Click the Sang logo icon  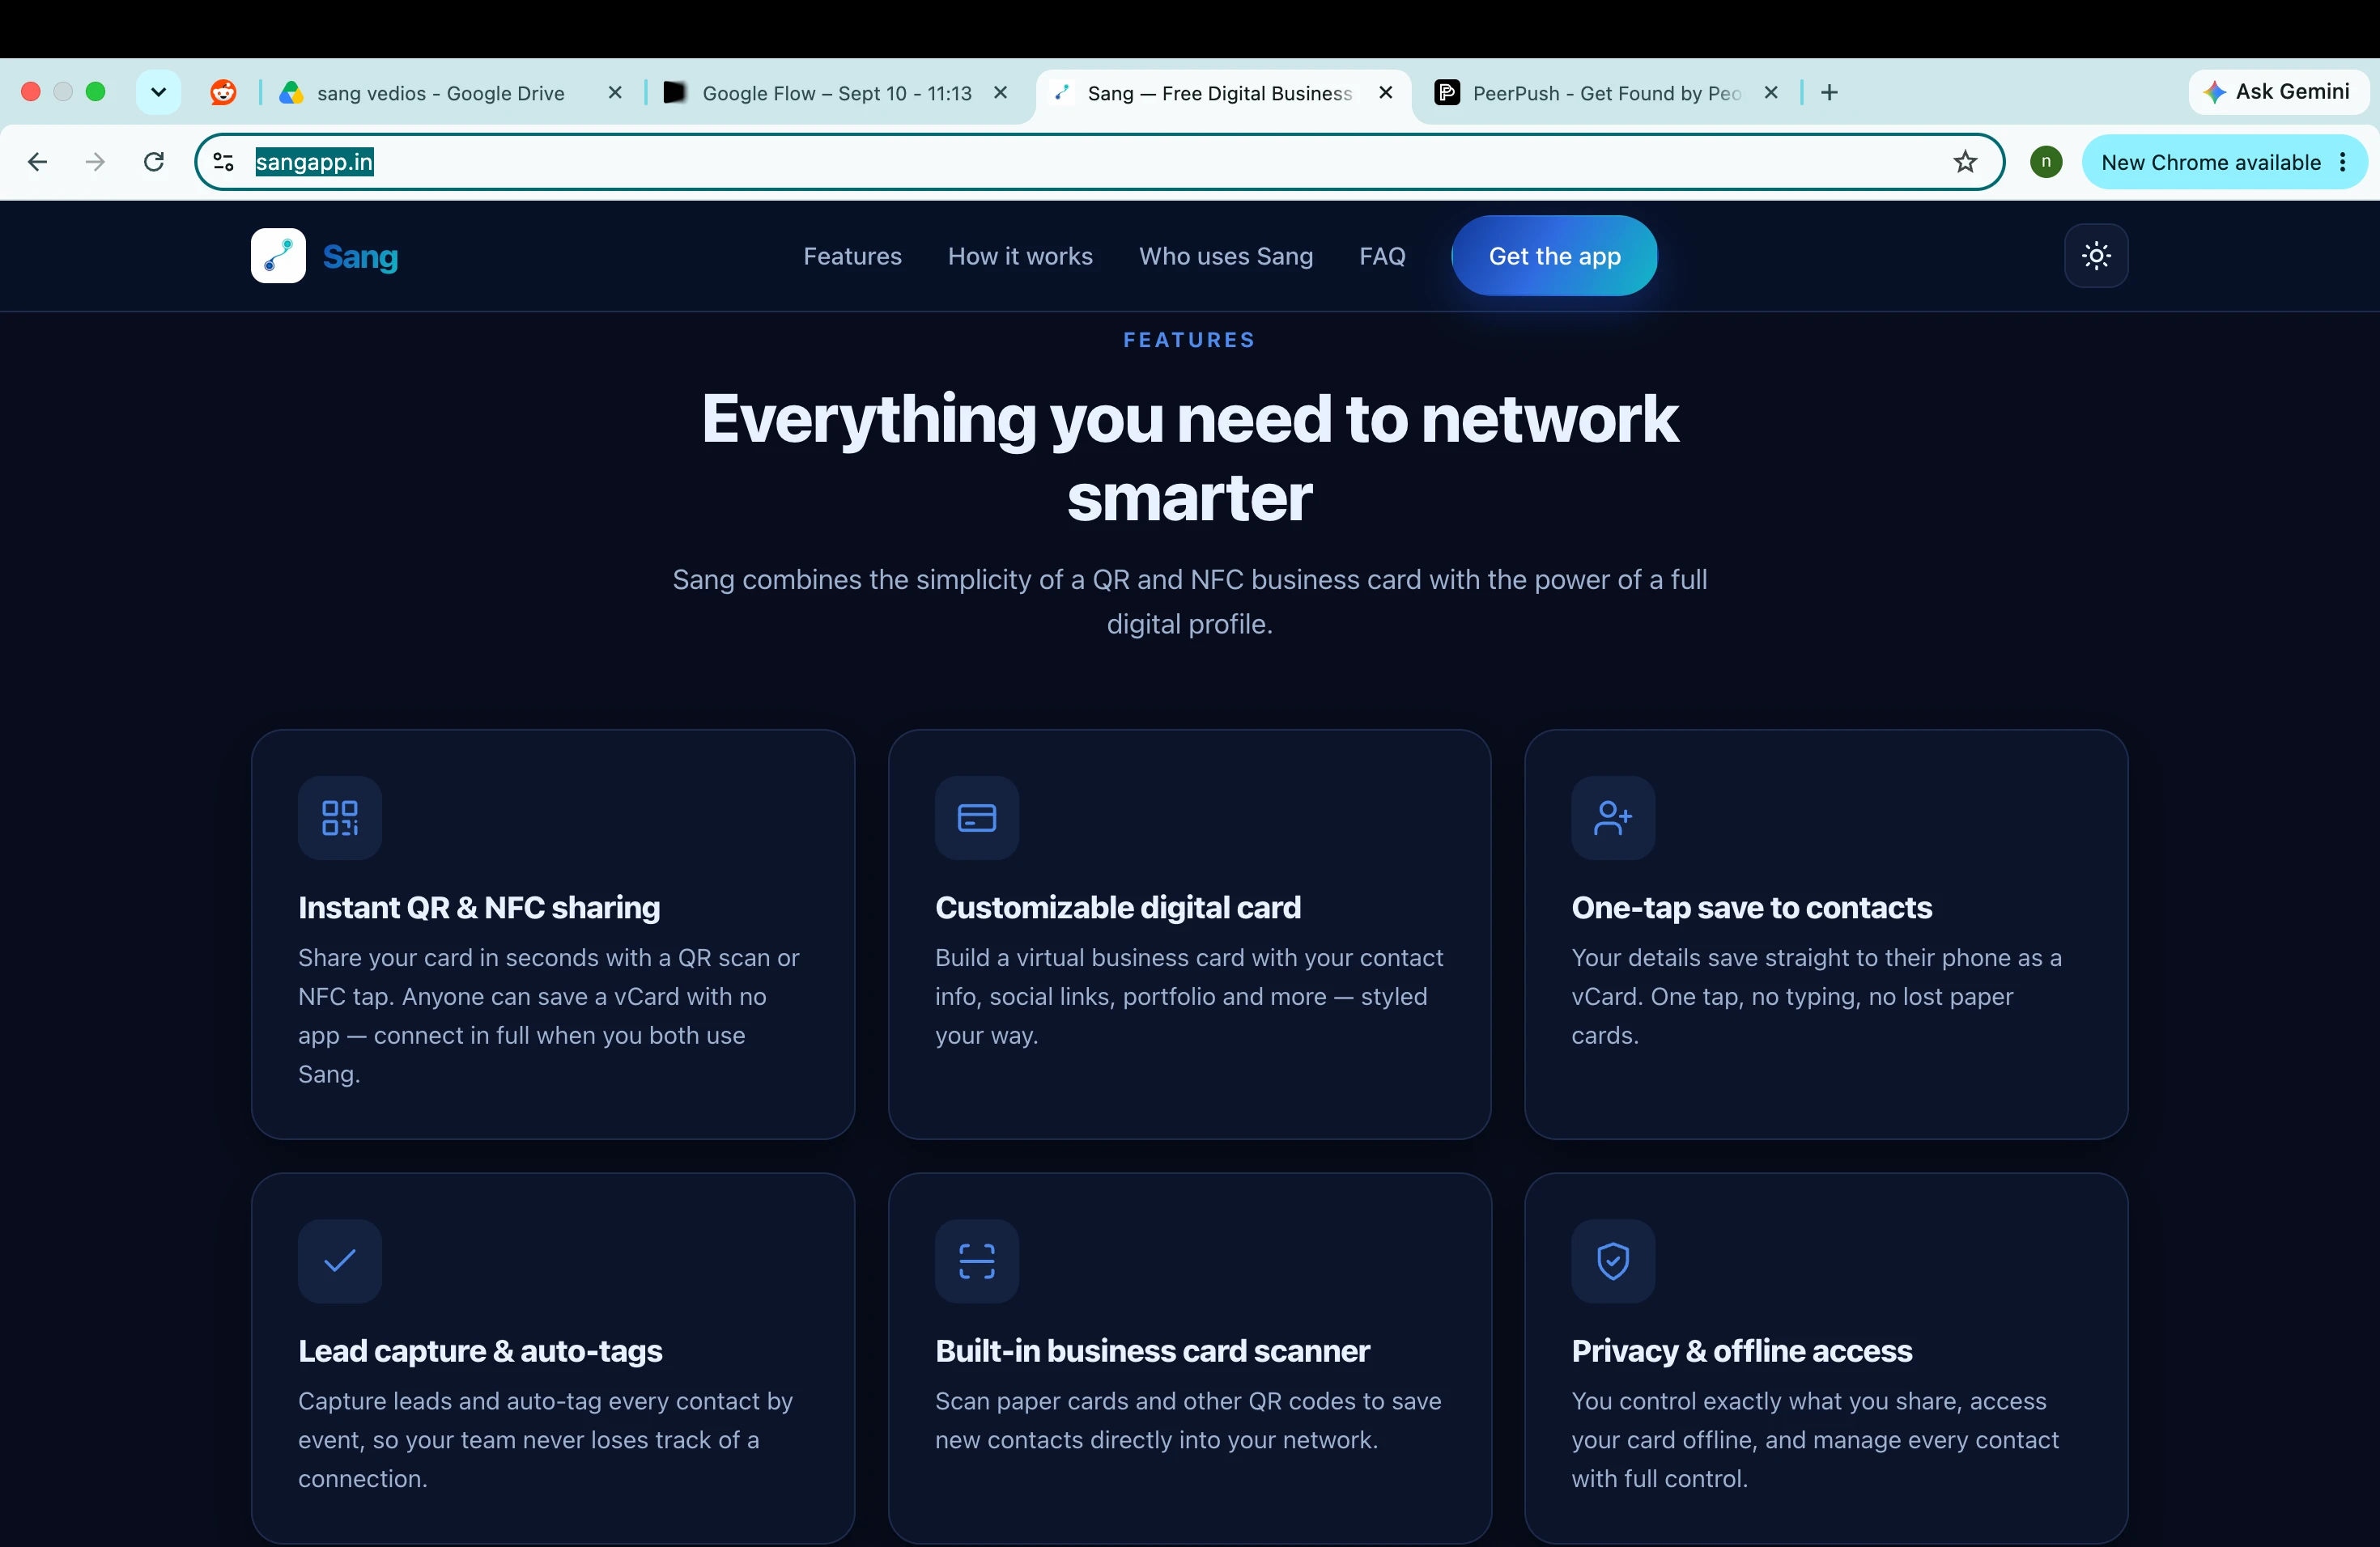pos(278,256)
